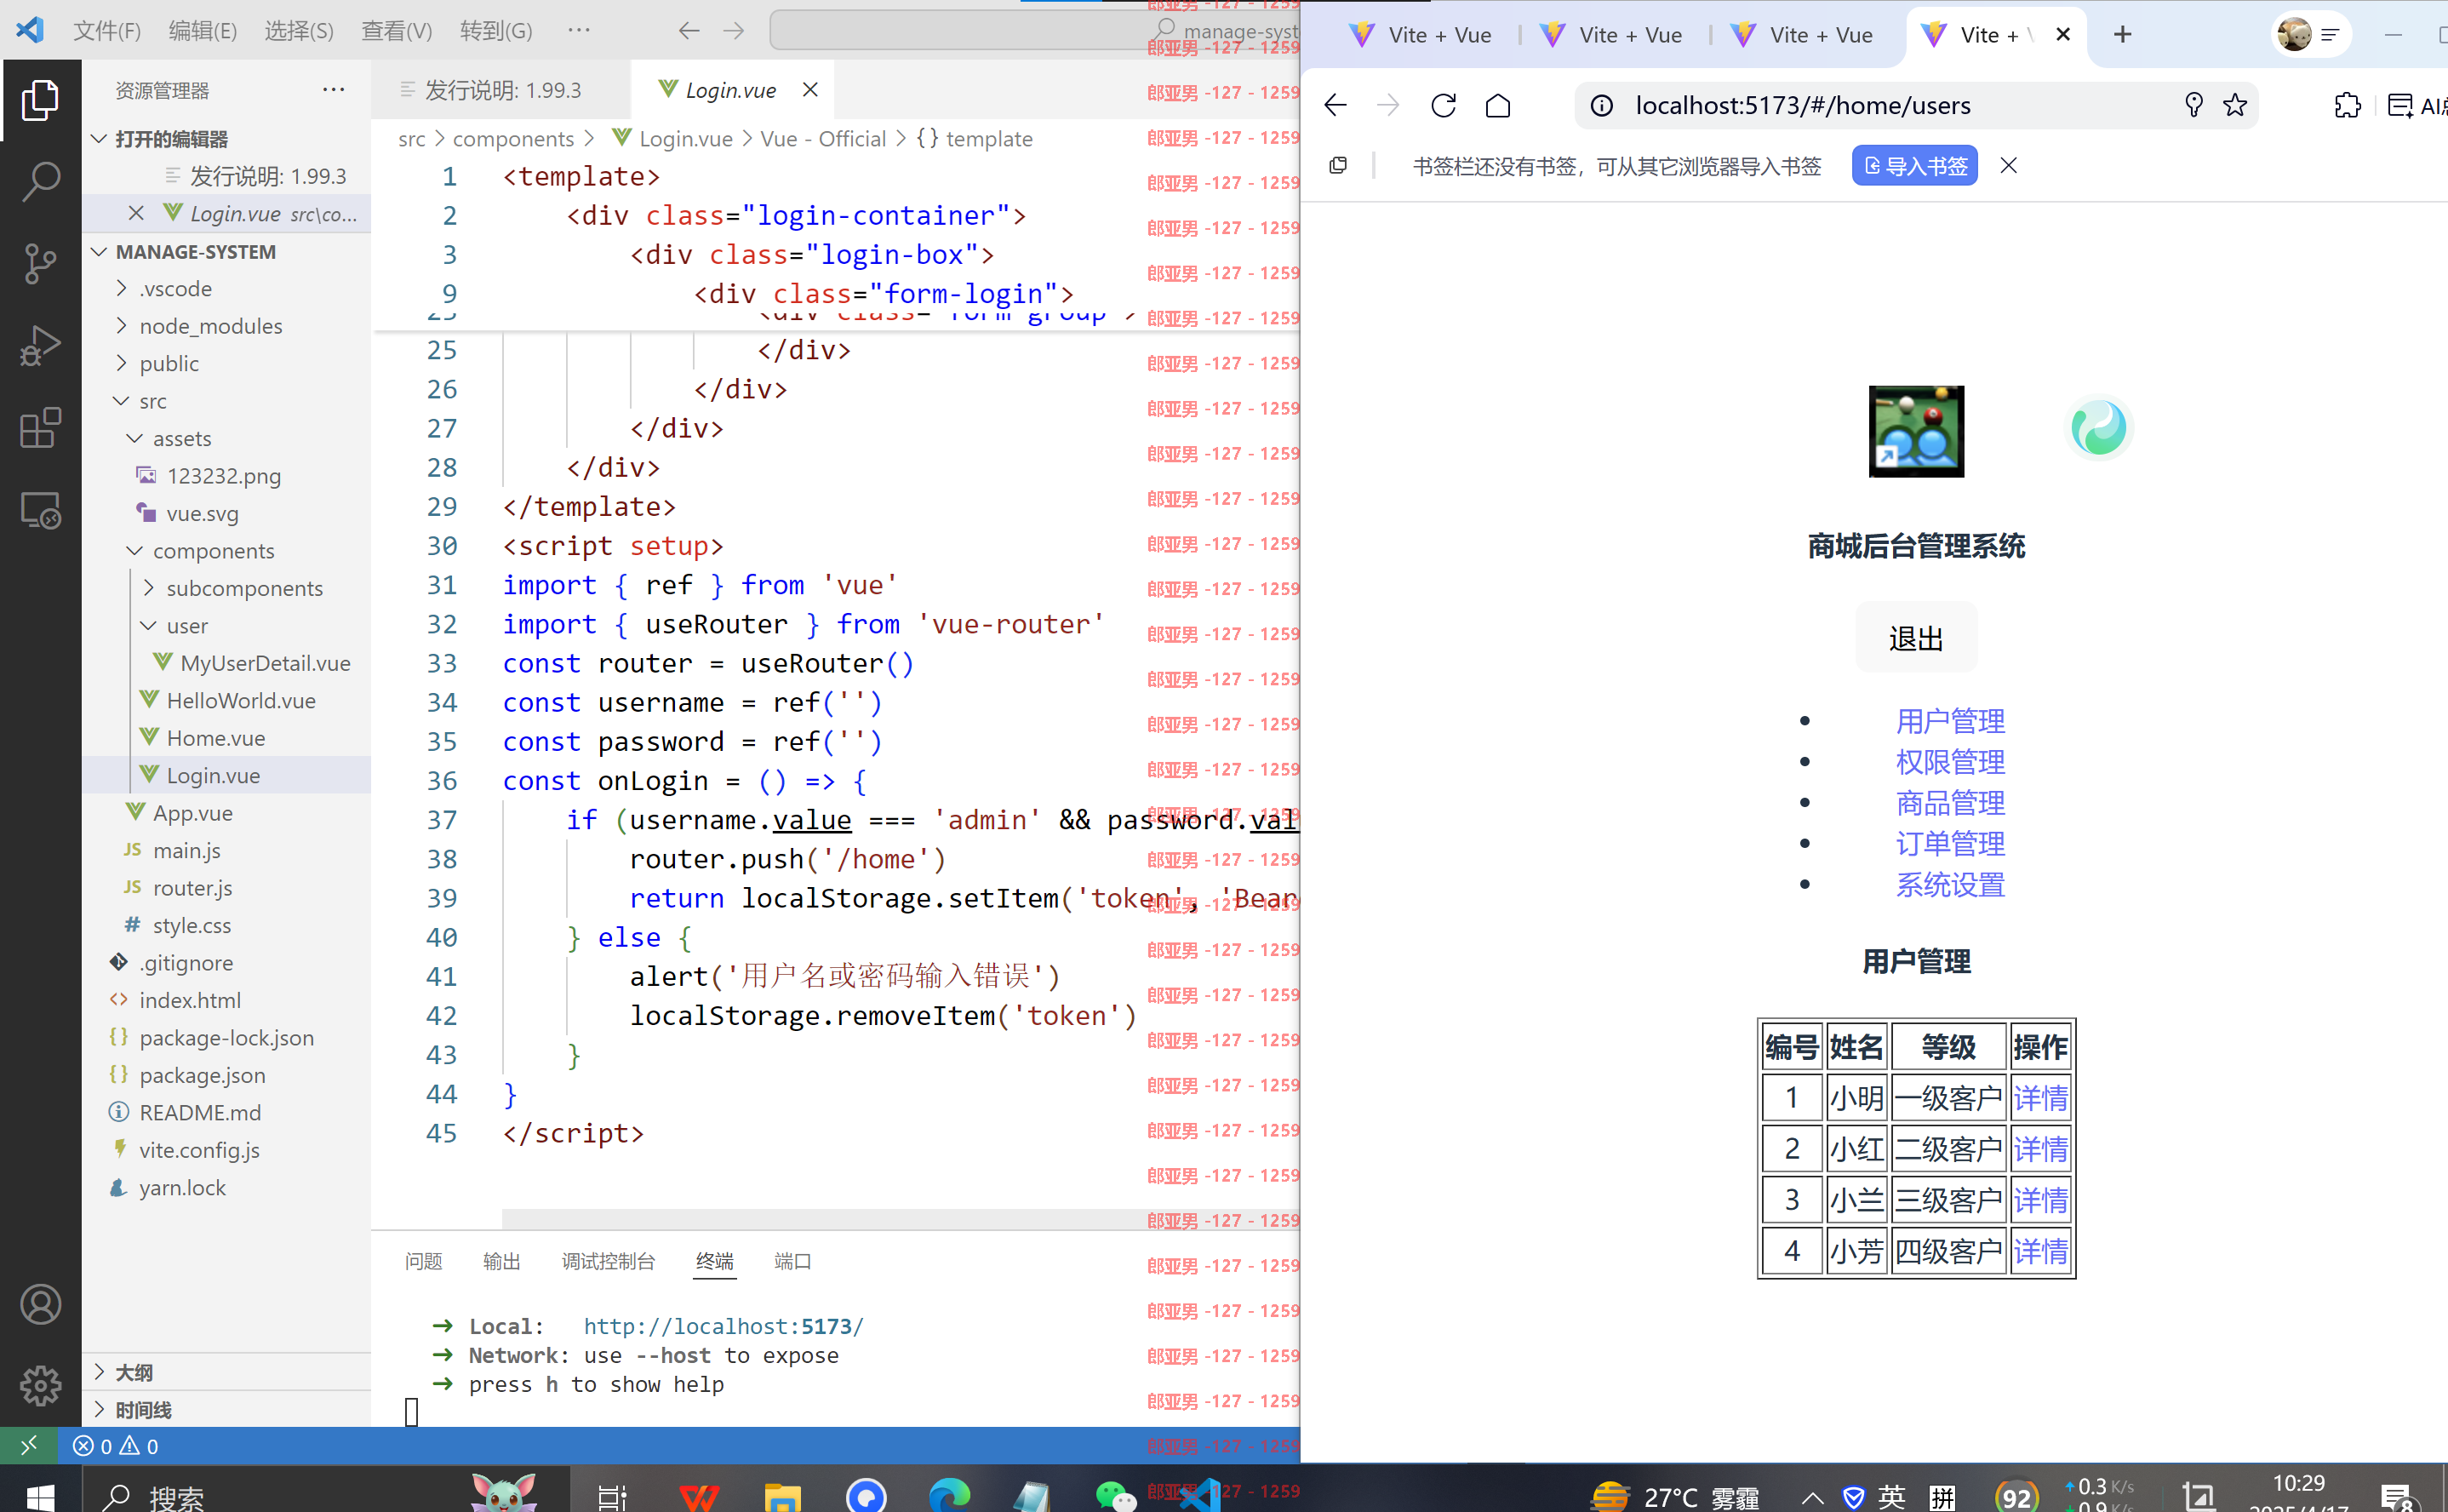Click the import bookmarks button

coord(1915,165)
